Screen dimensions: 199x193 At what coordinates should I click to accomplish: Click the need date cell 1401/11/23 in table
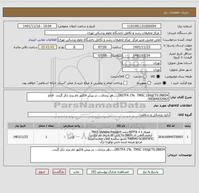(x=20, y=137)
